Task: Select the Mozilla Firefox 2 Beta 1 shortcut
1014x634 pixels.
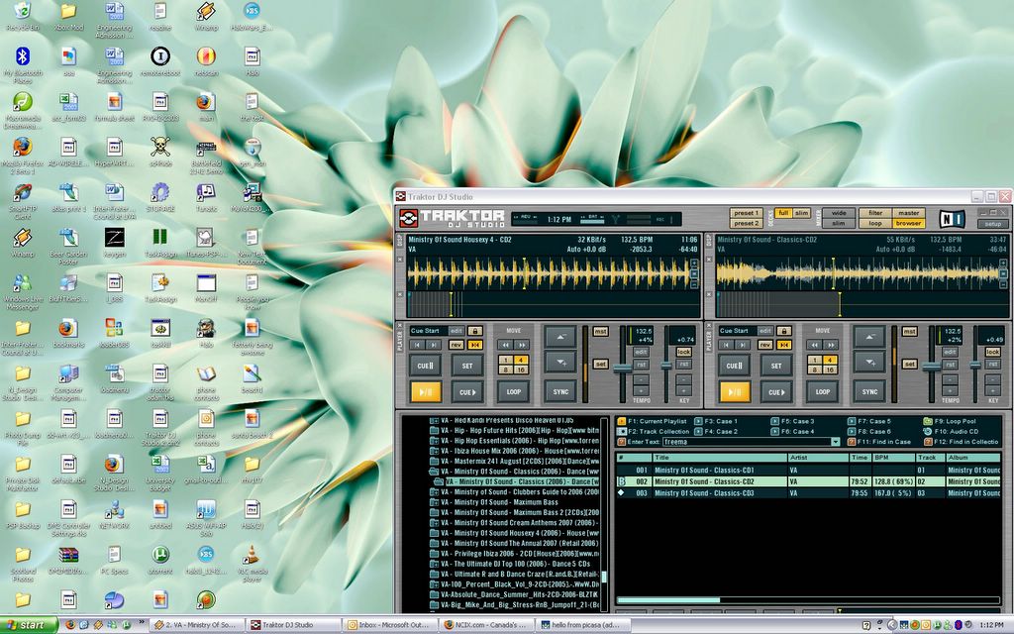Action: (x=23, y=156)
